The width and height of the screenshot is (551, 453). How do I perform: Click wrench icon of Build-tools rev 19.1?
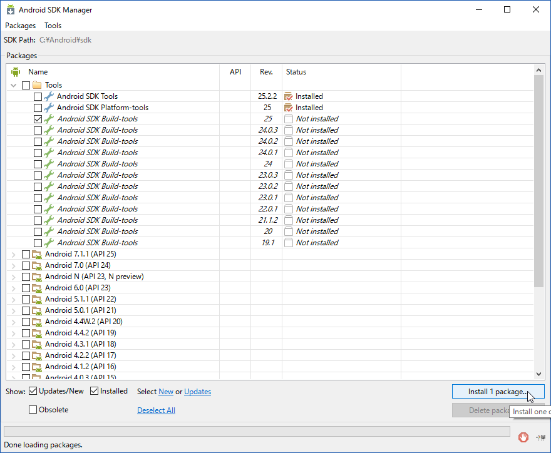click(x=49, y=243)
